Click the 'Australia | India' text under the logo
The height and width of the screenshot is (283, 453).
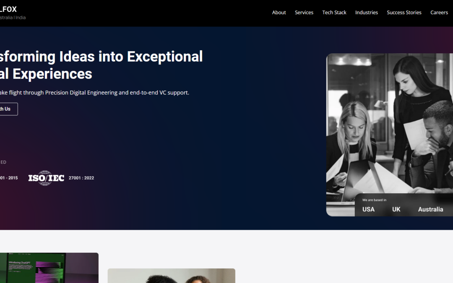coord(13,18)
